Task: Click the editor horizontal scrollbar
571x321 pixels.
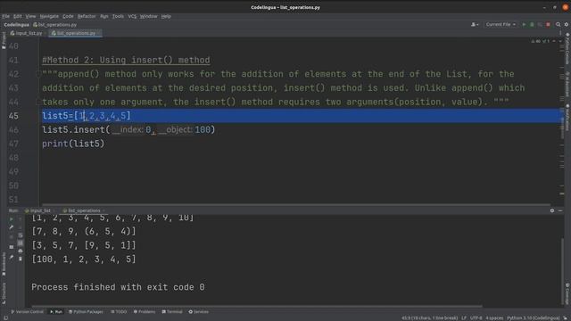Action: (296, 205)
